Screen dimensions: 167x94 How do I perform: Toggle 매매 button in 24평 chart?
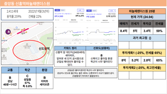point(57,10)
